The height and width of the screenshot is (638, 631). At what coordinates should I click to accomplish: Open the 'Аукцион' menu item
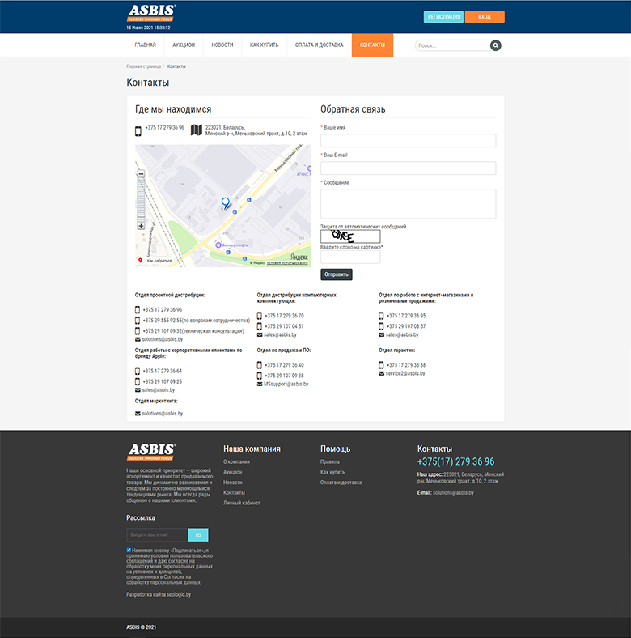(x=184, y=45)
